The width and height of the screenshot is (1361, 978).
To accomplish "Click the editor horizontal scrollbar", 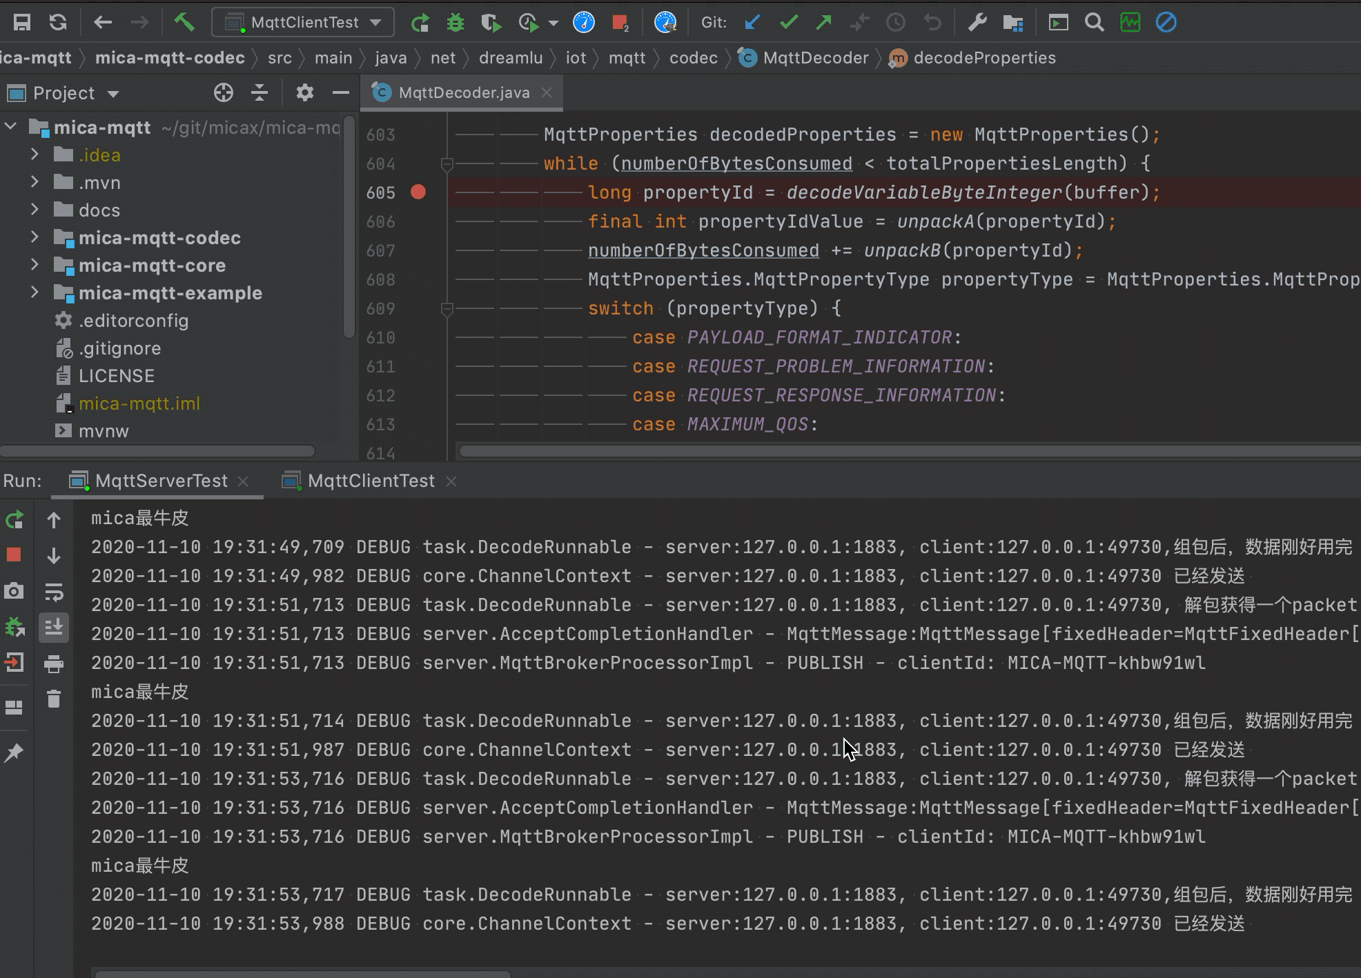I will (897, 451).
